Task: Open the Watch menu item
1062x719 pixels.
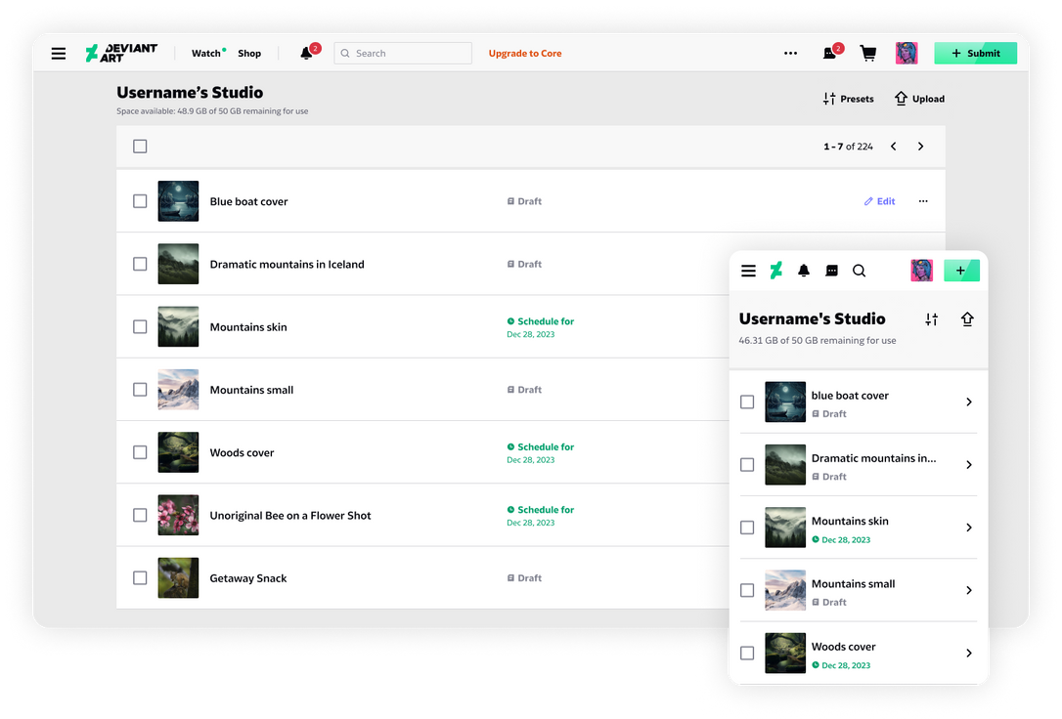Action: 206,54
